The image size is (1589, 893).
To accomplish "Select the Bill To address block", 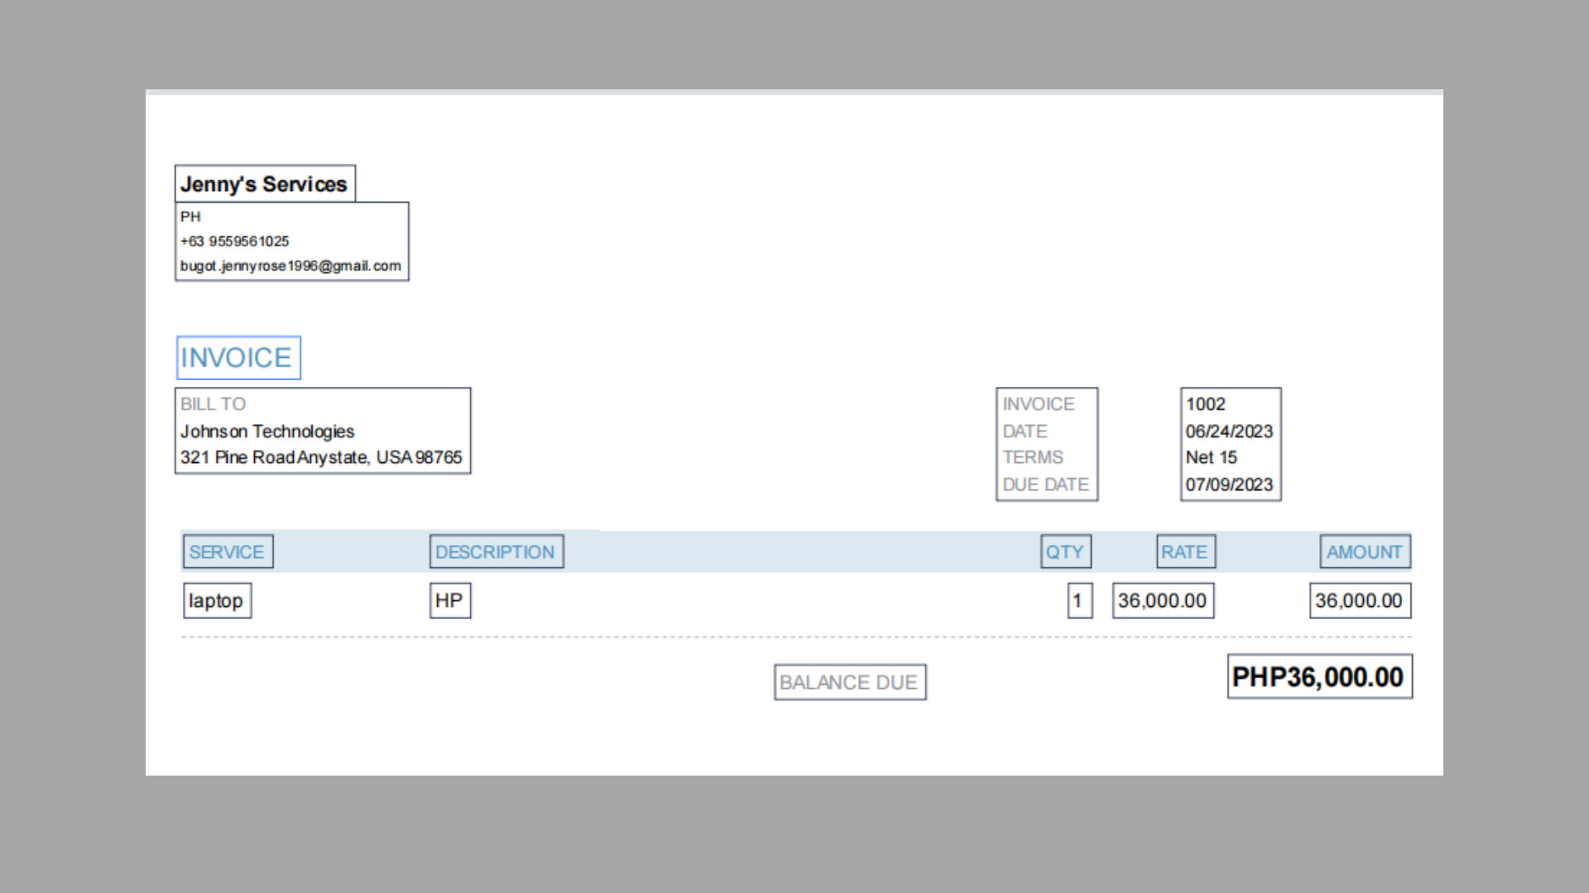I will [322, 431].
